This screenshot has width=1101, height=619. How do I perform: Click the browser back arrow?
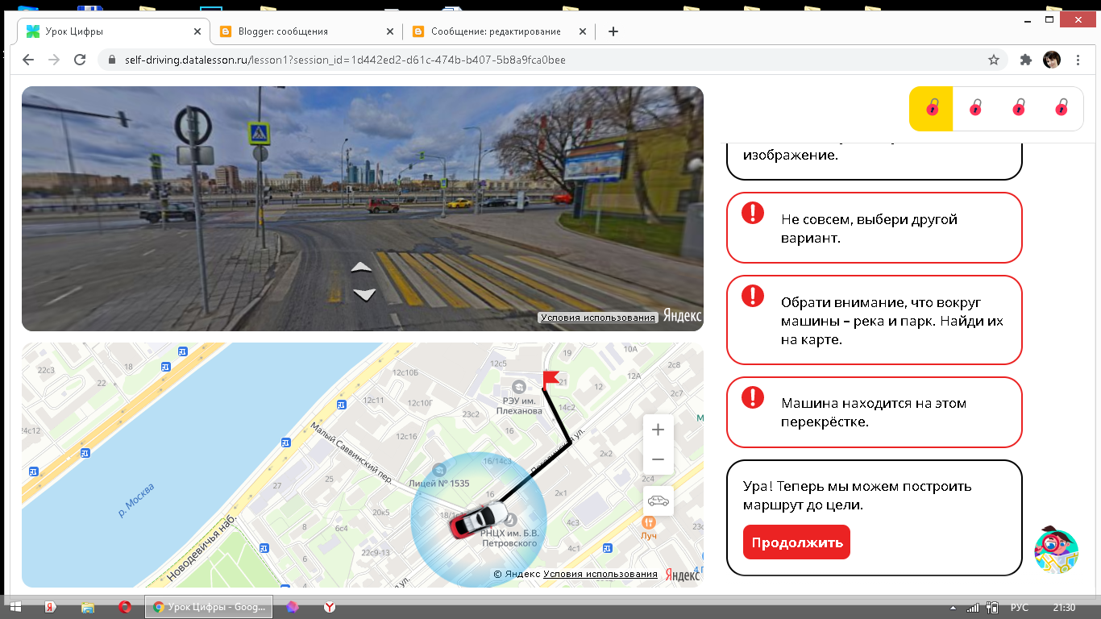pos(28,60)
